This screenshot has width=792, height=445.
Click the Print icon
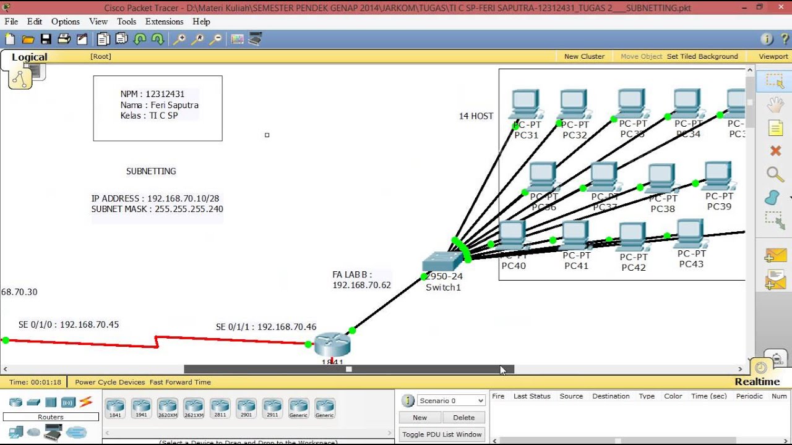(64, 39)
